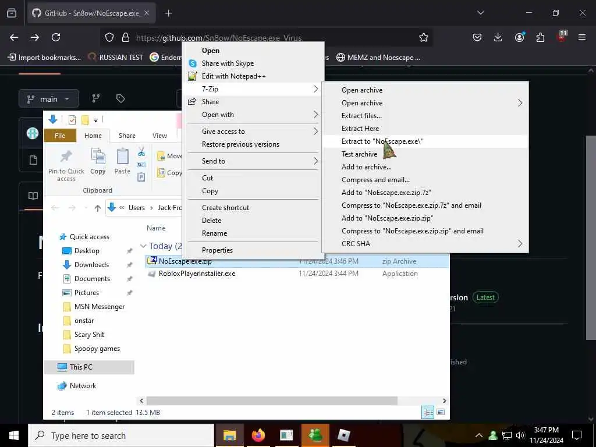Click Import bookmarks button
Viewport: 596px width, 447px height.
[44, 58]
